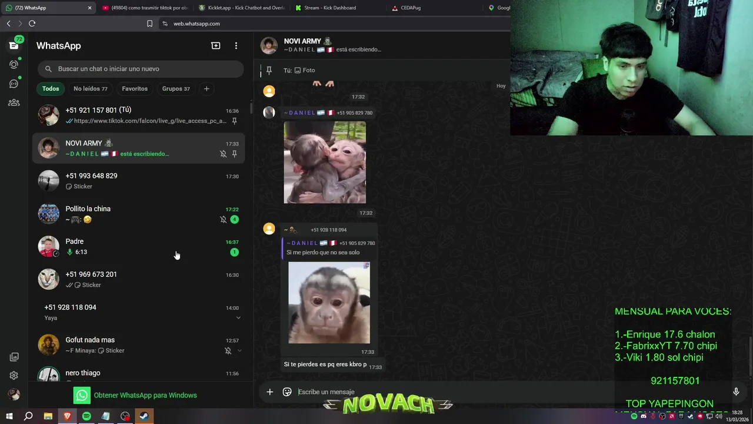
Task: Close the WhatsApp browser tab
Action: pos(89,8)
